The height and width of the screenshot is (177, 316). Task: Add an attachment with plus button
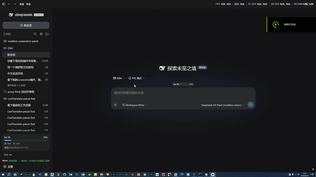[115, 105]
